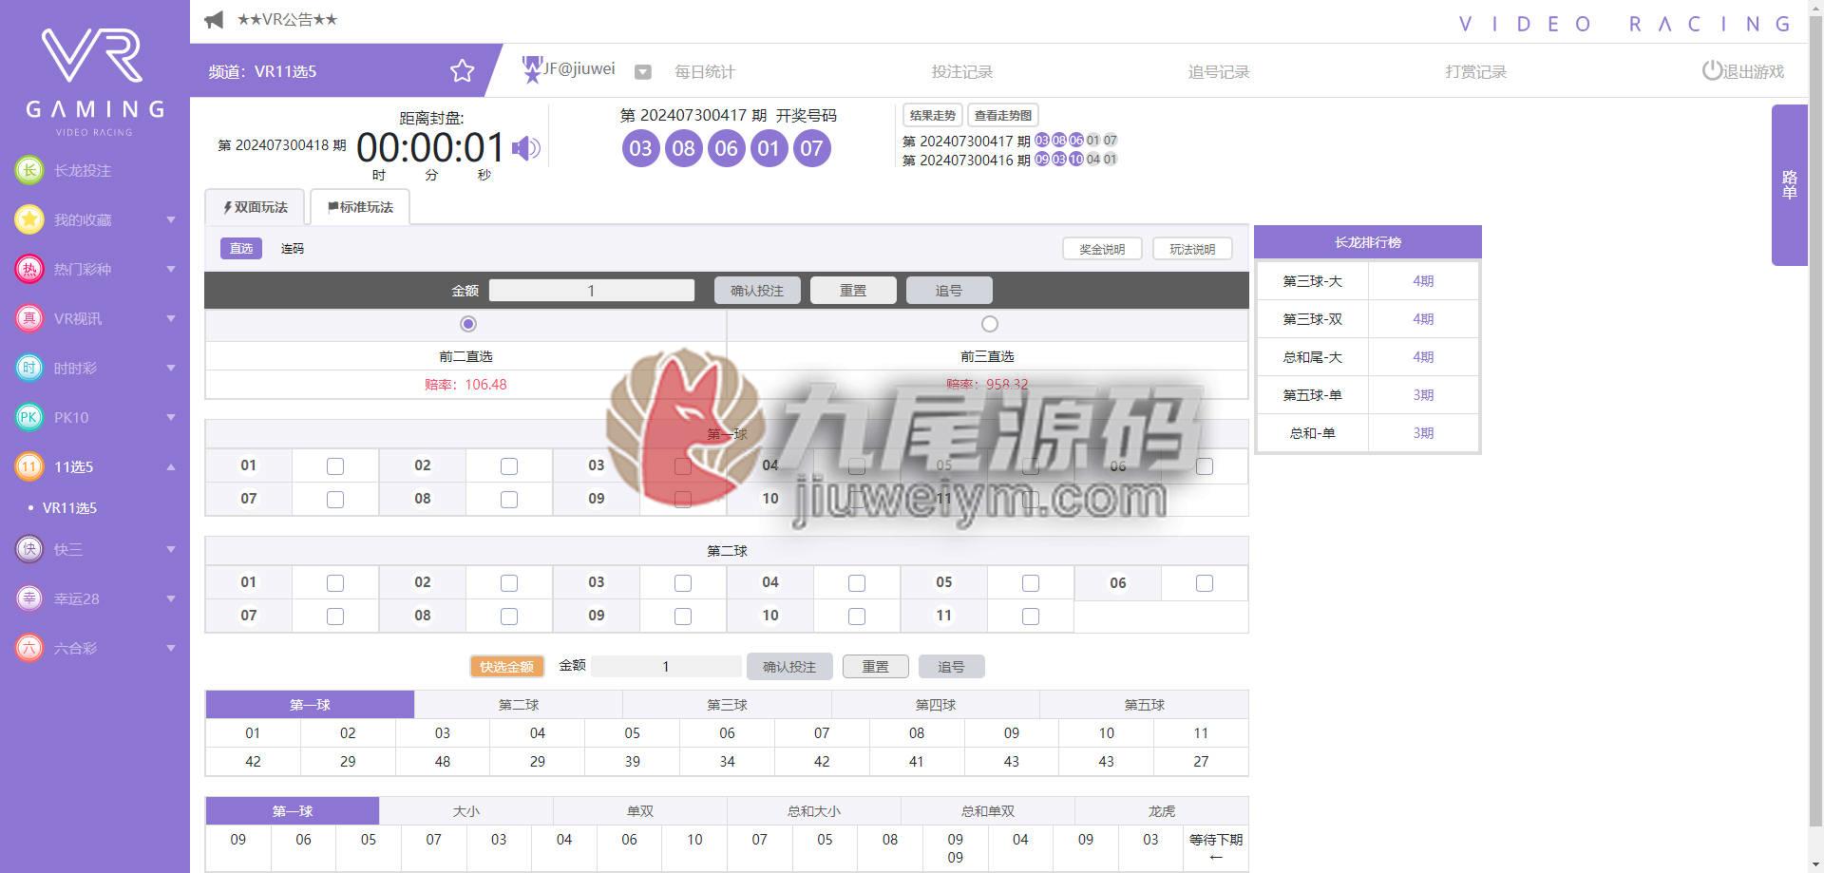
Task: Collapse 11选5 menu arrow
Action: 171,466
